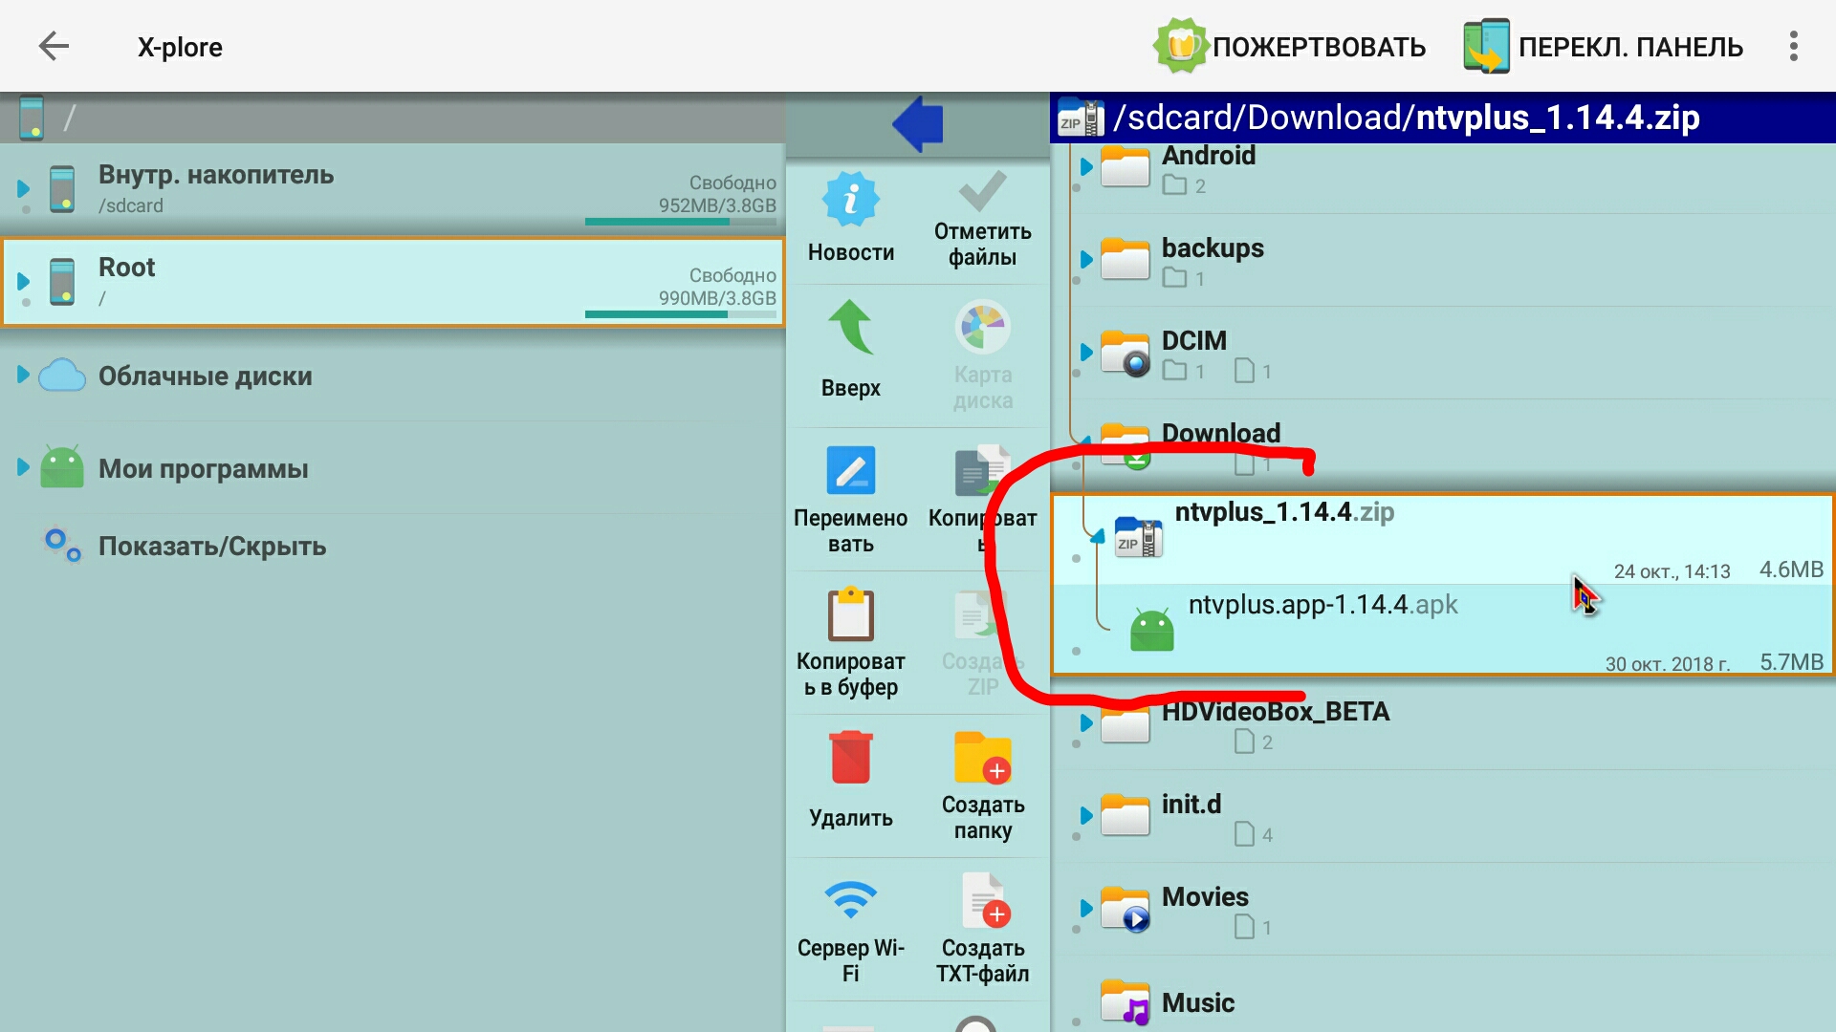Expand the init.d folder
The image size is (1836, 1032).
(1086, 816)
